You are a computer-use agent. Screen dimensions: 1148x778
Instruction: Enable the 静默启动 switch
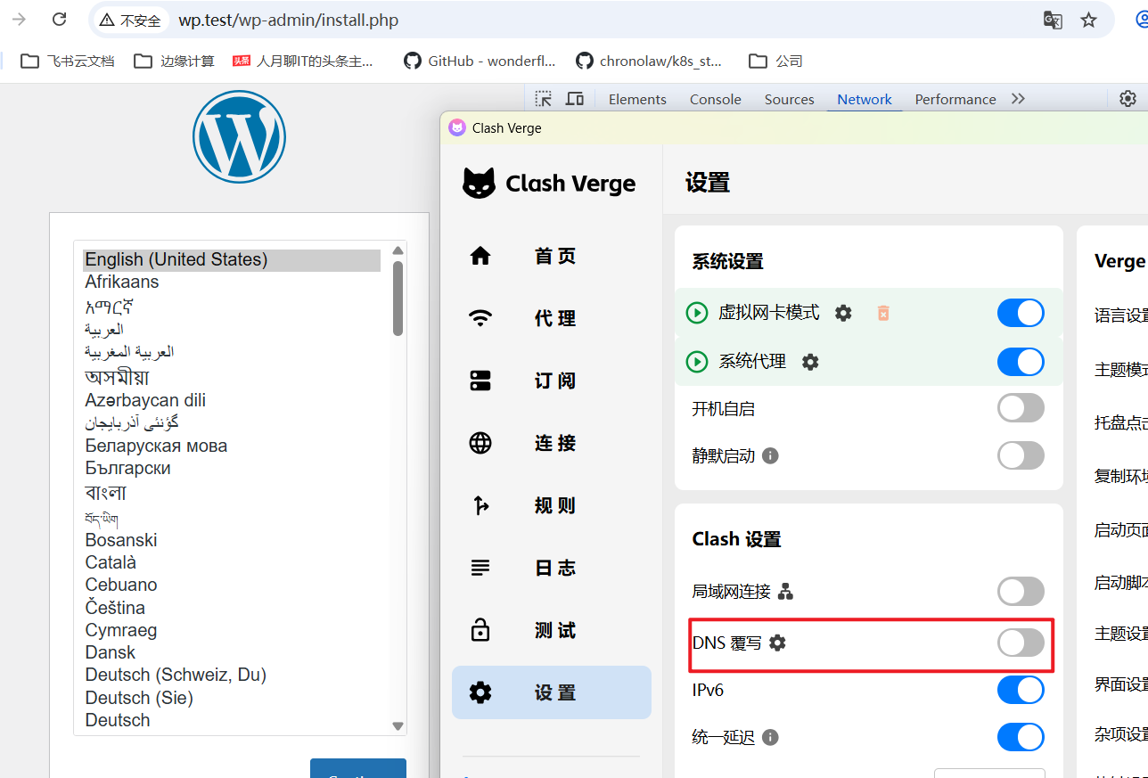pyautogui.click(x=1021, y=455)
